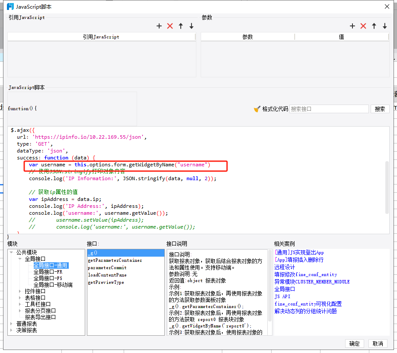This screenshot has width=397, height=353.
Task: Delete the selected referenced JavaScript entry
Action: [170, 26]
